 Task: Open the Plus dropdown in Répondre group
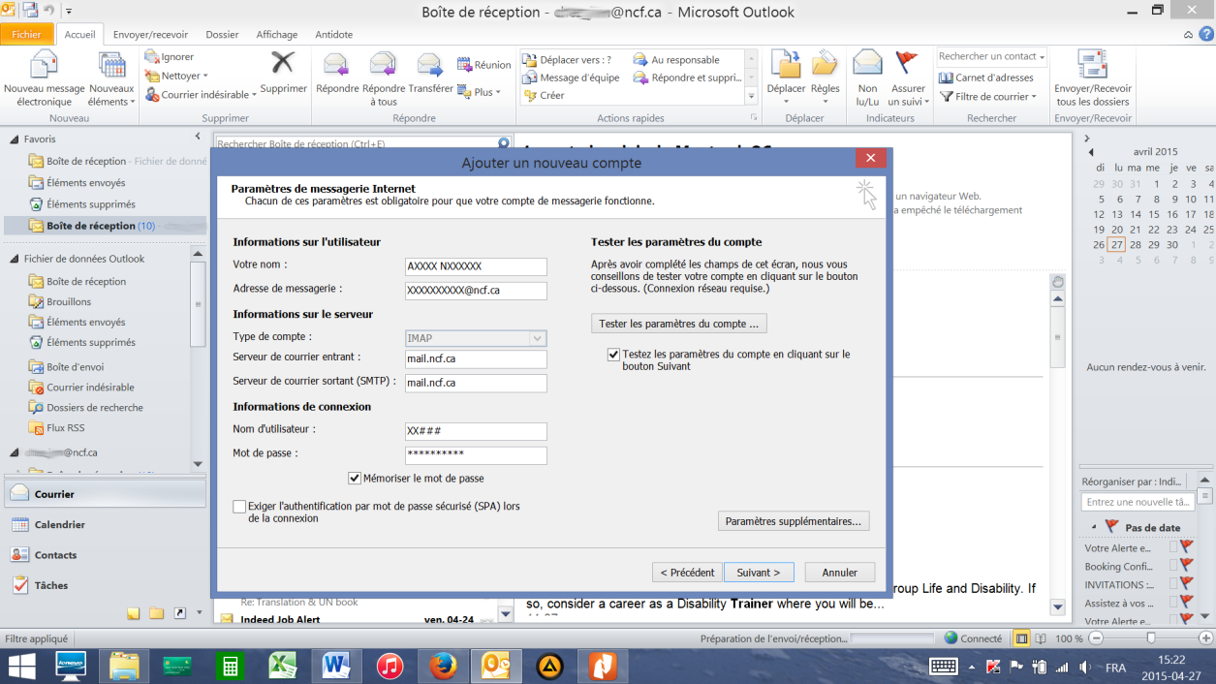tap(480, 92)
